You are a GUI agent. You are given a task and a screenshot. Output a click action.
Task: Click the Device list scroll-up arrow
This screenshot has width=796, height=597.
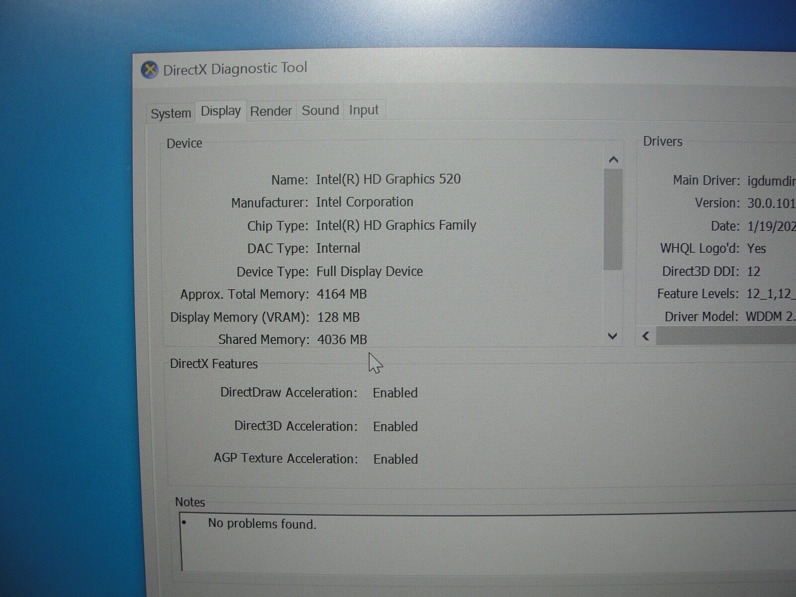point(613,160)
